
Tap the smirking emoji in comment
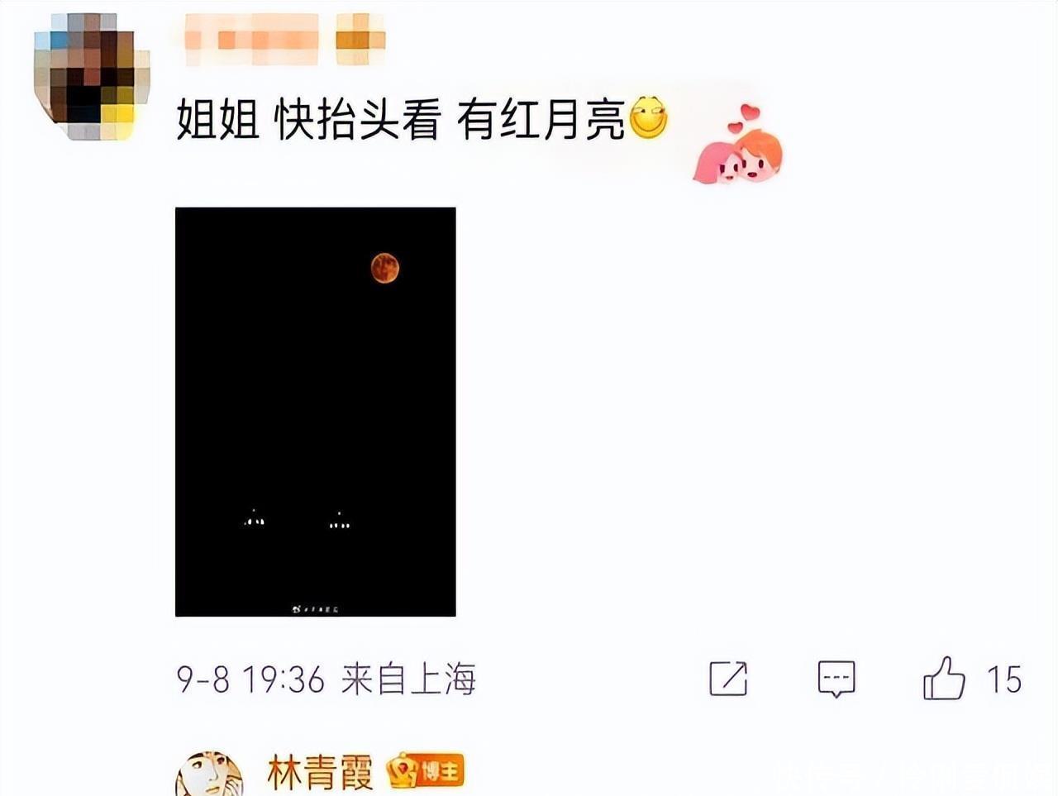[x=648, y=118]
